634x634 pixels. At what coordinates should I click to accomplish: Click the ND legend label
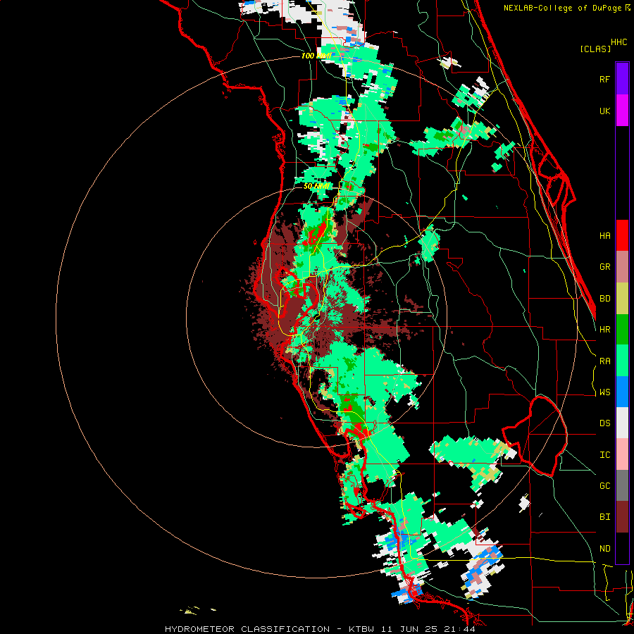(604, 549)
